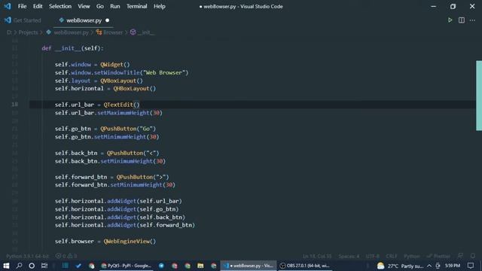
Task: Open Task View on taskbar
Action: click(44, 266)
